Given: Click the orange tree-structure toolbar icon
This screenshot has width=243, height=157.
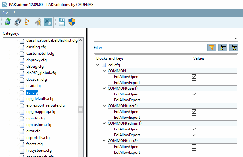Looking at the screenshot, I should (x=28, y=22).
